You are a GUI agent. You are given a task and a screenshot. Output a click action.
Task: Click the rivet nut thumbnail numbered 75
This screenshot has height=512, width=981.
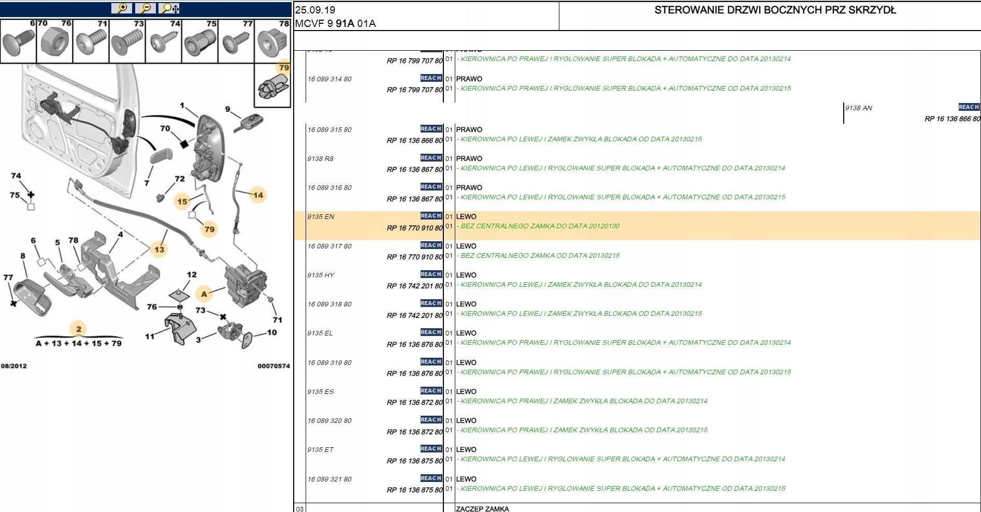pos(200,41)
